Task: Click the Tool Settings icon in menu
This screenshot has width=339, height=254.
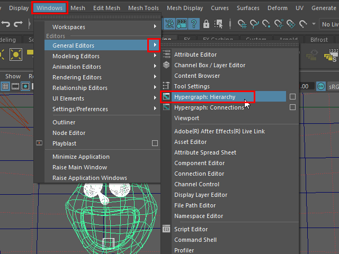Action: (166, 86)
